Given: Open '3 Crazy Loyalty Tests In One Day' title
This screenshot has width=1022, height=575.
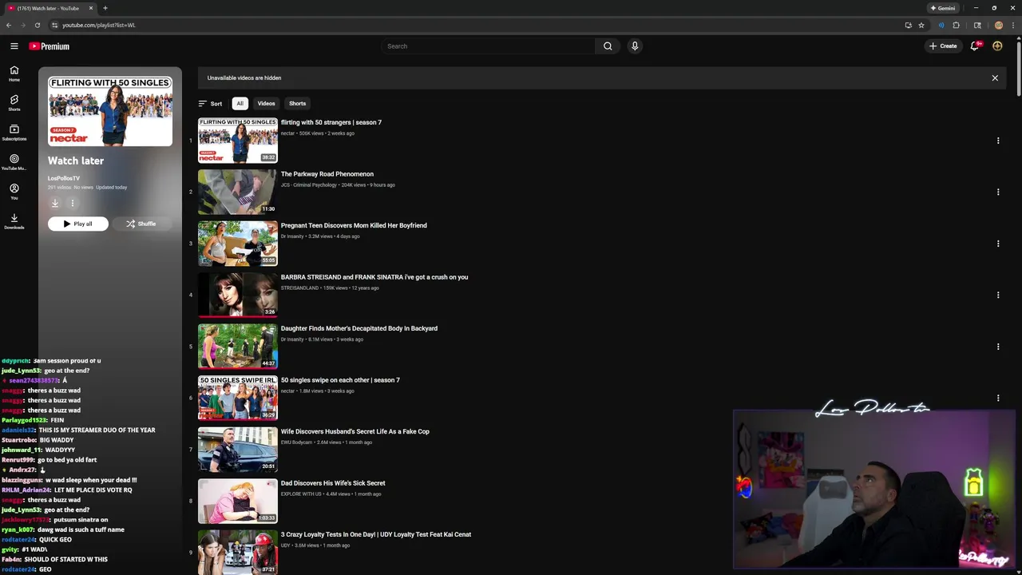Looking at the screenshot, I should 376,534.
